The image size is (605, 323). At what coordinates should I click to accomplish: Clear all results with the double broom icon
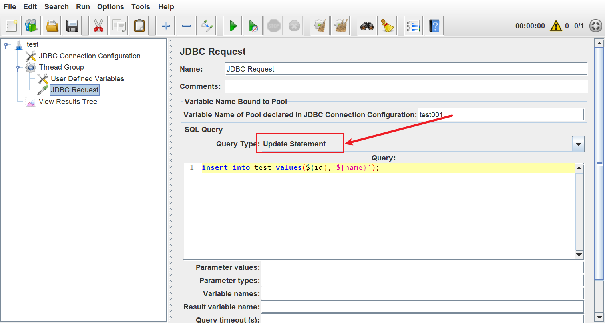coord(340,26)
